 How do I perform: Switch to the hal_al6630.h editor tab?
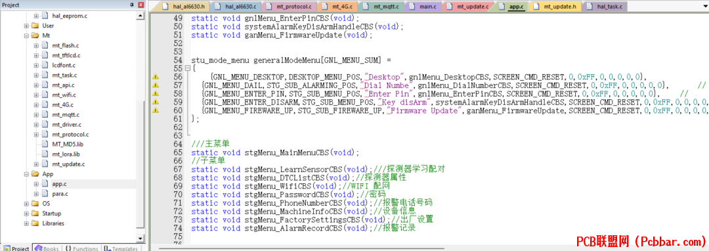184,7
